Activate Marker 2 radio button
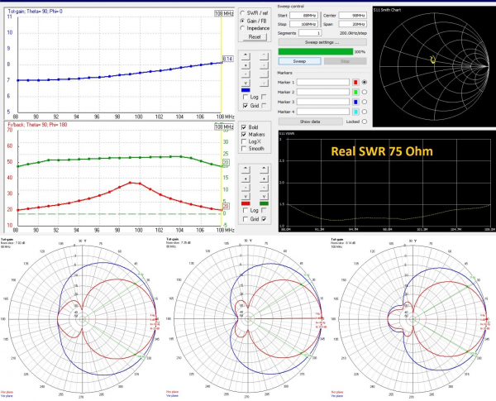Screen dimensions: 496x401 [x=365, y=92]
